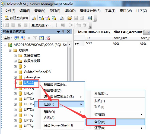
Task: Open the Tools (工具) menu
Action: (x=110, y=11)
